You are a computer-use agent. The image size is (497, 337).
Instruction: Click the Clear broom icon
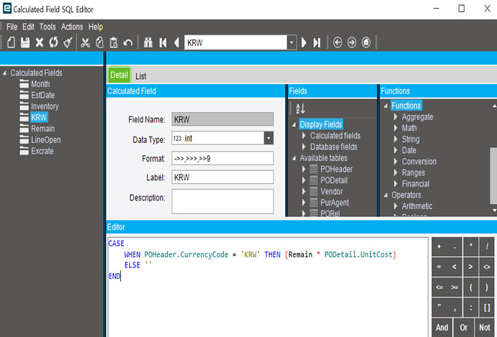click(68, 42)
